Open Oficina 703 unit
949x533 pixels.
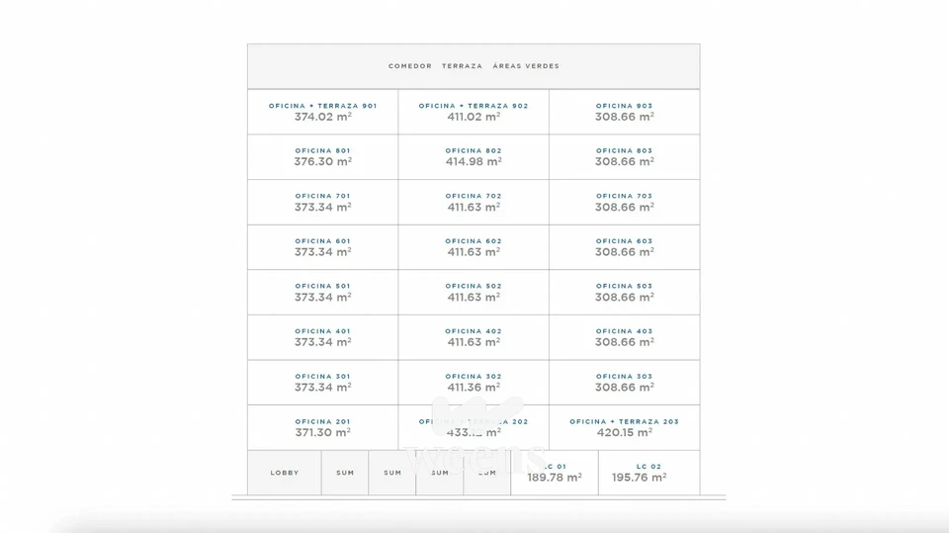pyautogui.click(x=624, y=203)
